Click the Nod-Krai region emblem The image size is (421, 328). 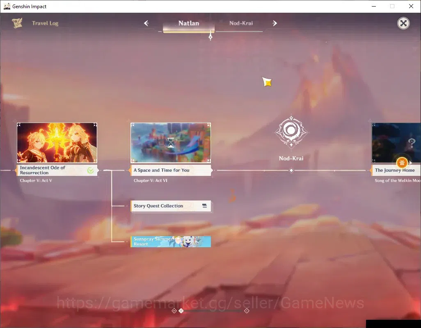[291, 132]
